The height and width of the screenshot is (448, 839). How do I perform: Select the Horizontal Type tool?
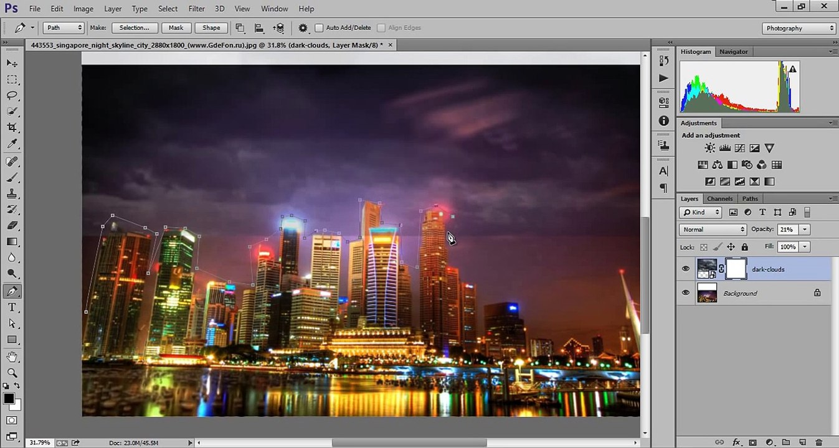12,307
